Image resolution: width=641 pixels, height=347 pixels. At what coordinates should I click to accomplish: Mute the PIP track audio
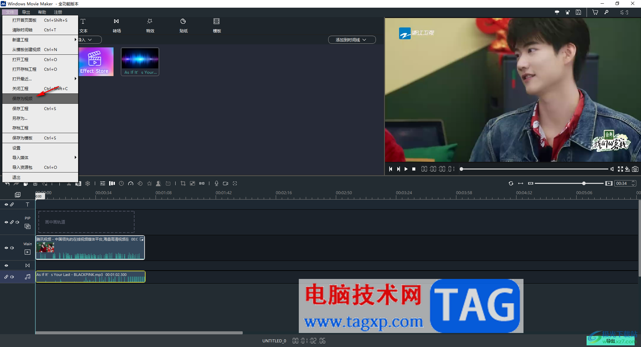click(17, 222)
